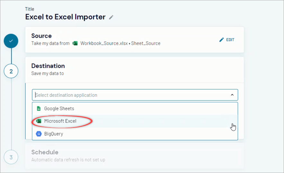This screenshot has height=173, width=284.
Task: Open the Schedule section heading
Action: pos(45,152)
